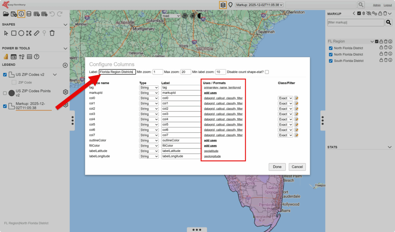Enable Disable count shape-stat checkbox
The image size is (395, 232).
267,72
